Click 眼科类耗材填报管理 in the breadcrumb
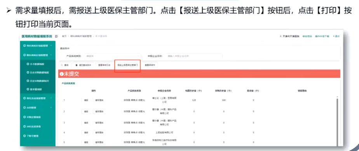359x151 pixels. 81,36
